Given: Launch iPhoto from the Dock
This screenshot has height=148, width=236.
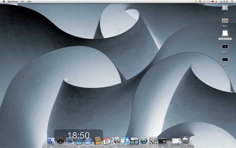Looking at the screenshot, I should [x=116, y=140].
